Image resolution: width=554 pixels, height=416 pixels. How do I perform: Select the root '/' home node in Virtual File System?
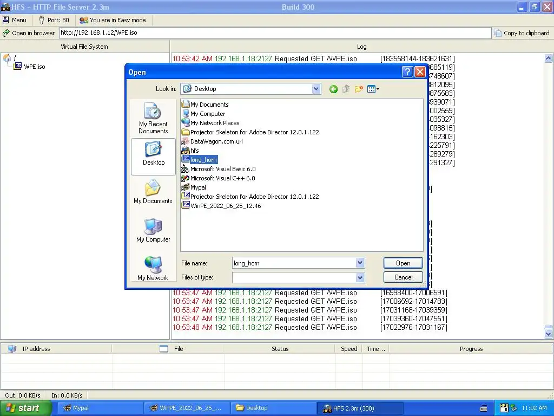coord(10,57)
